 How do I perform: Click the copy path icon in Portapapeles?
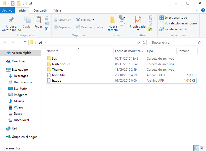(47, 24)
